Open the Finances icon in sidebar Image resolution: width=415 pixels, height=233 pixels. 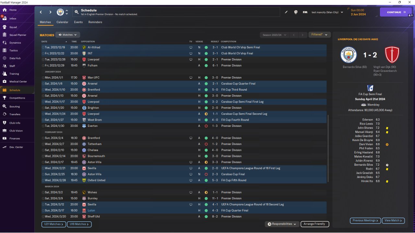coord(5,139)
